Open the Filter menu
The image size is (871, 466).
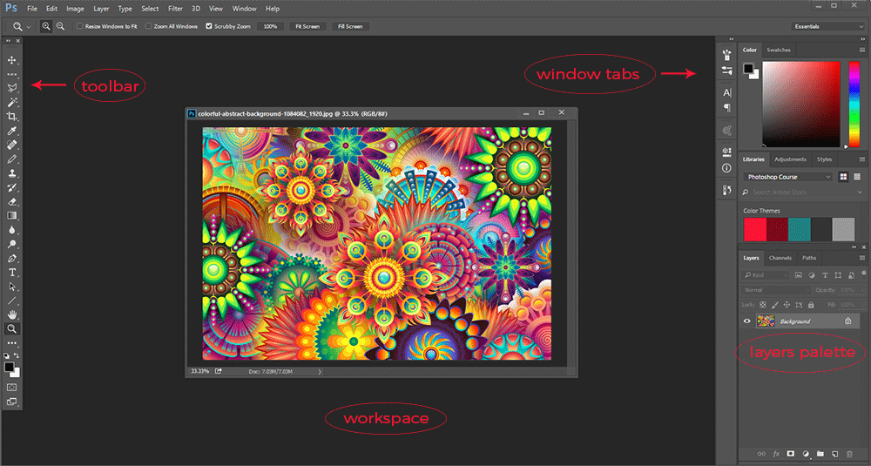[x=176, y=9]
